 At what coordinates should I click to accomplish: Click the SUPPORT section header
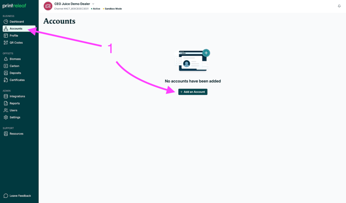[x=8, y=128]
